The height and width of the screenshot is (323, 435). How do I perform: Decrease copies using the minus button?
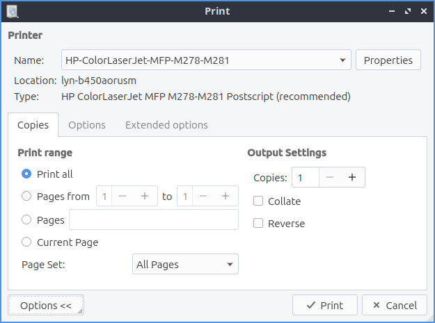[330, 178]
